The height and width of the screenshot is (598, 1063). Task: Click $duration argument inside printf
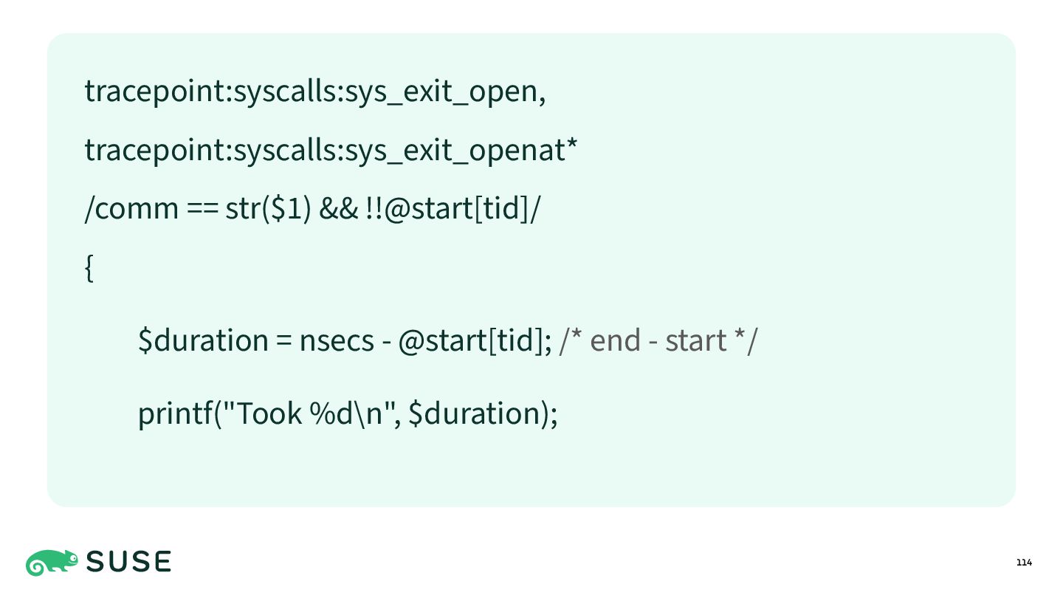coord(472,413)
